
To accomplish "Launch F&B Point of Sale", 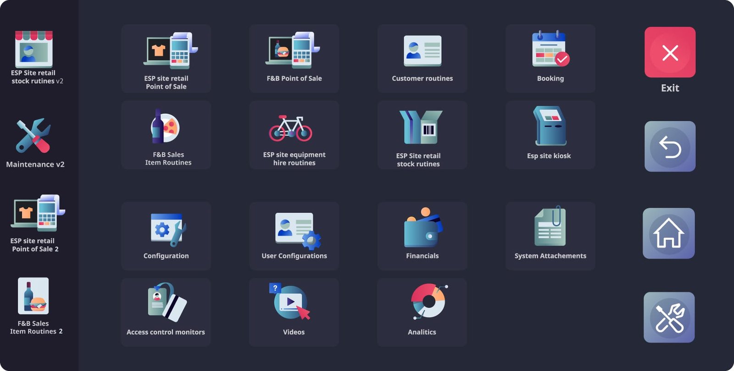I will click(294, 59).
